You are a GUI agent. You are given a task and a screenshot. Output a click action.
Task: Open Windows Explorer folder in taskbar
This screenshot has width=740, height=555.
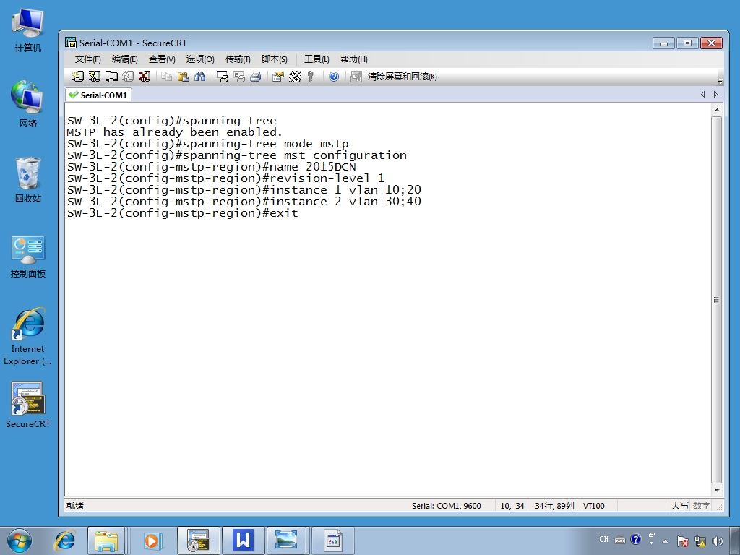pos(106,541)
